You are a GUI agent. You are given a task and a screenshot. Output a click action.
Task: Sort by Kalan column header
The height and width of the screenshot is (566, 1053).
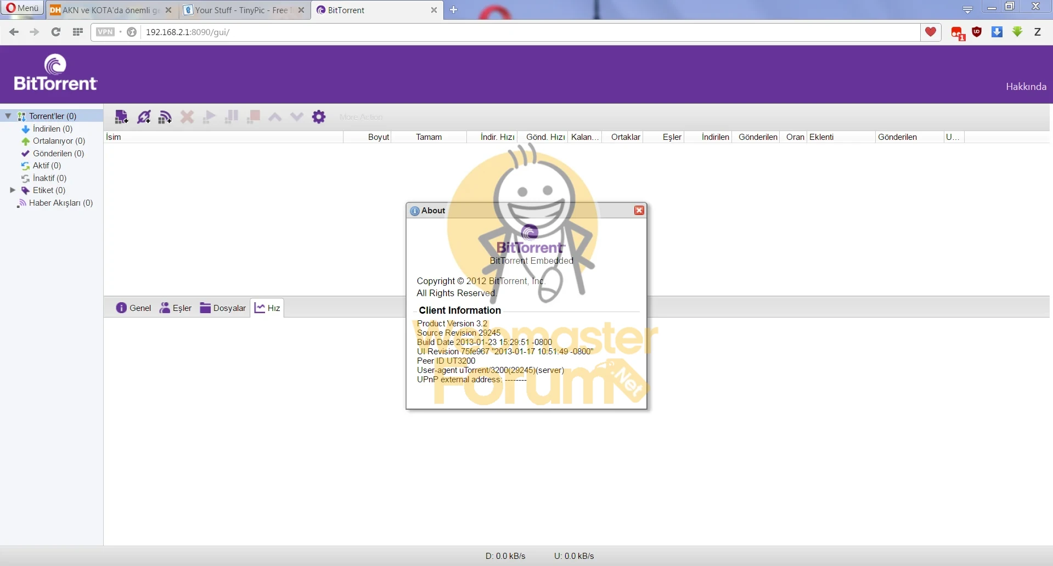(585, 137)
